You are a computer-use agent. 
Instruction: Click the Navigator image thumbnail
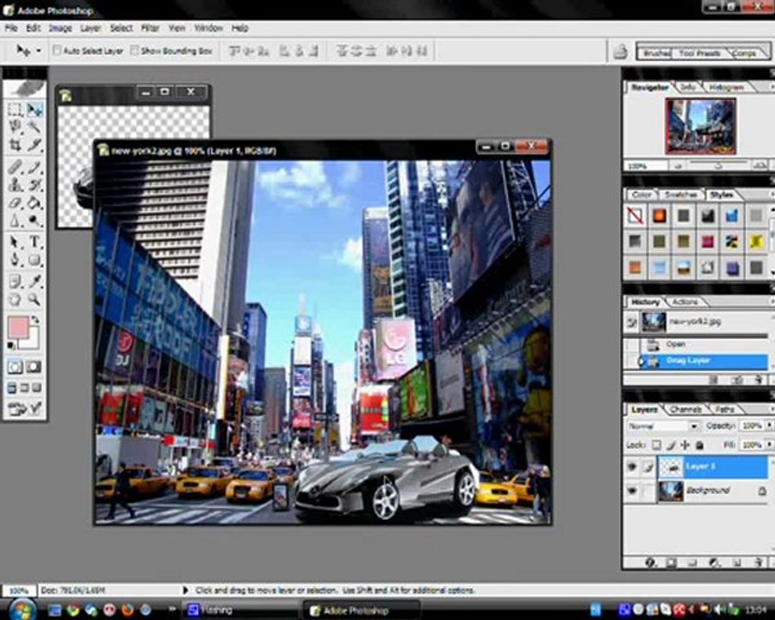pyautogui.click(x=701, y=126)
